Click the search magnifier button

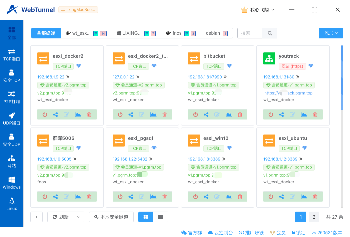(270, 33)
